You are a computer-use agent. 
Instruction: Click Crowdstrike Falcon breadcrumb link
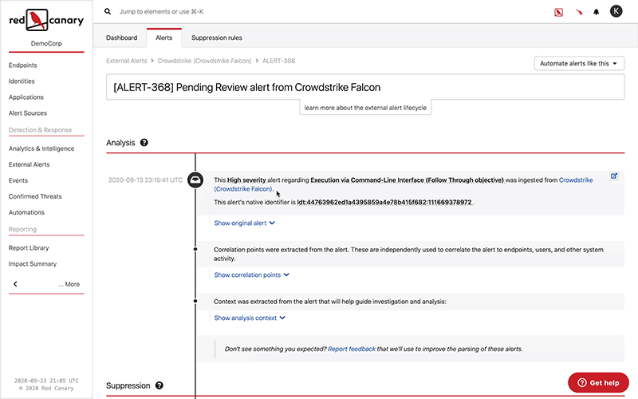coord(204,61)
